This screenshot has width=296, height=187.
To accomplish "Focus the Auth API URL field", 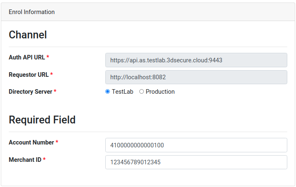I will pos(196,60).
